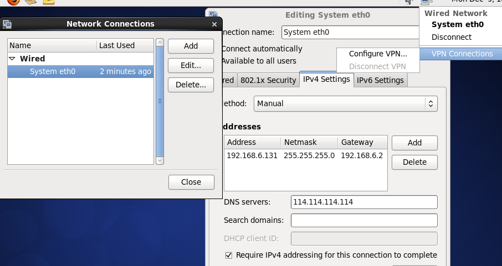Click the Netmask column header
The width and height of the screenshot is (502, 266).
tap(309, 142)
